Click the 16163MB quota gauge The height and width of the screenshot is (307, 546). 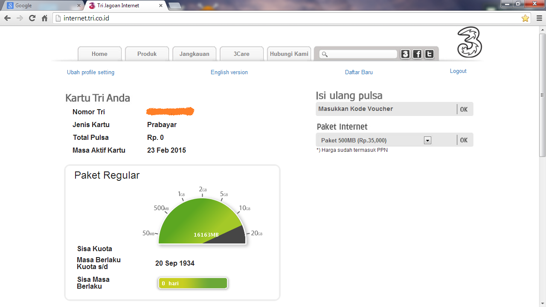(x=202, y=221)
